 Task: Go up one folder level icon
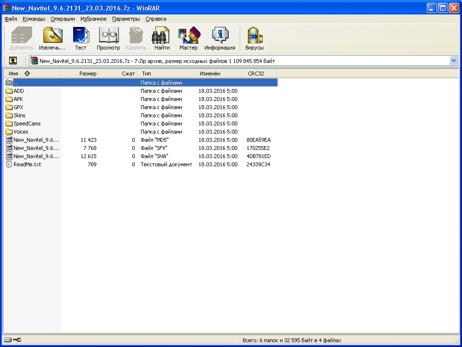13,61
